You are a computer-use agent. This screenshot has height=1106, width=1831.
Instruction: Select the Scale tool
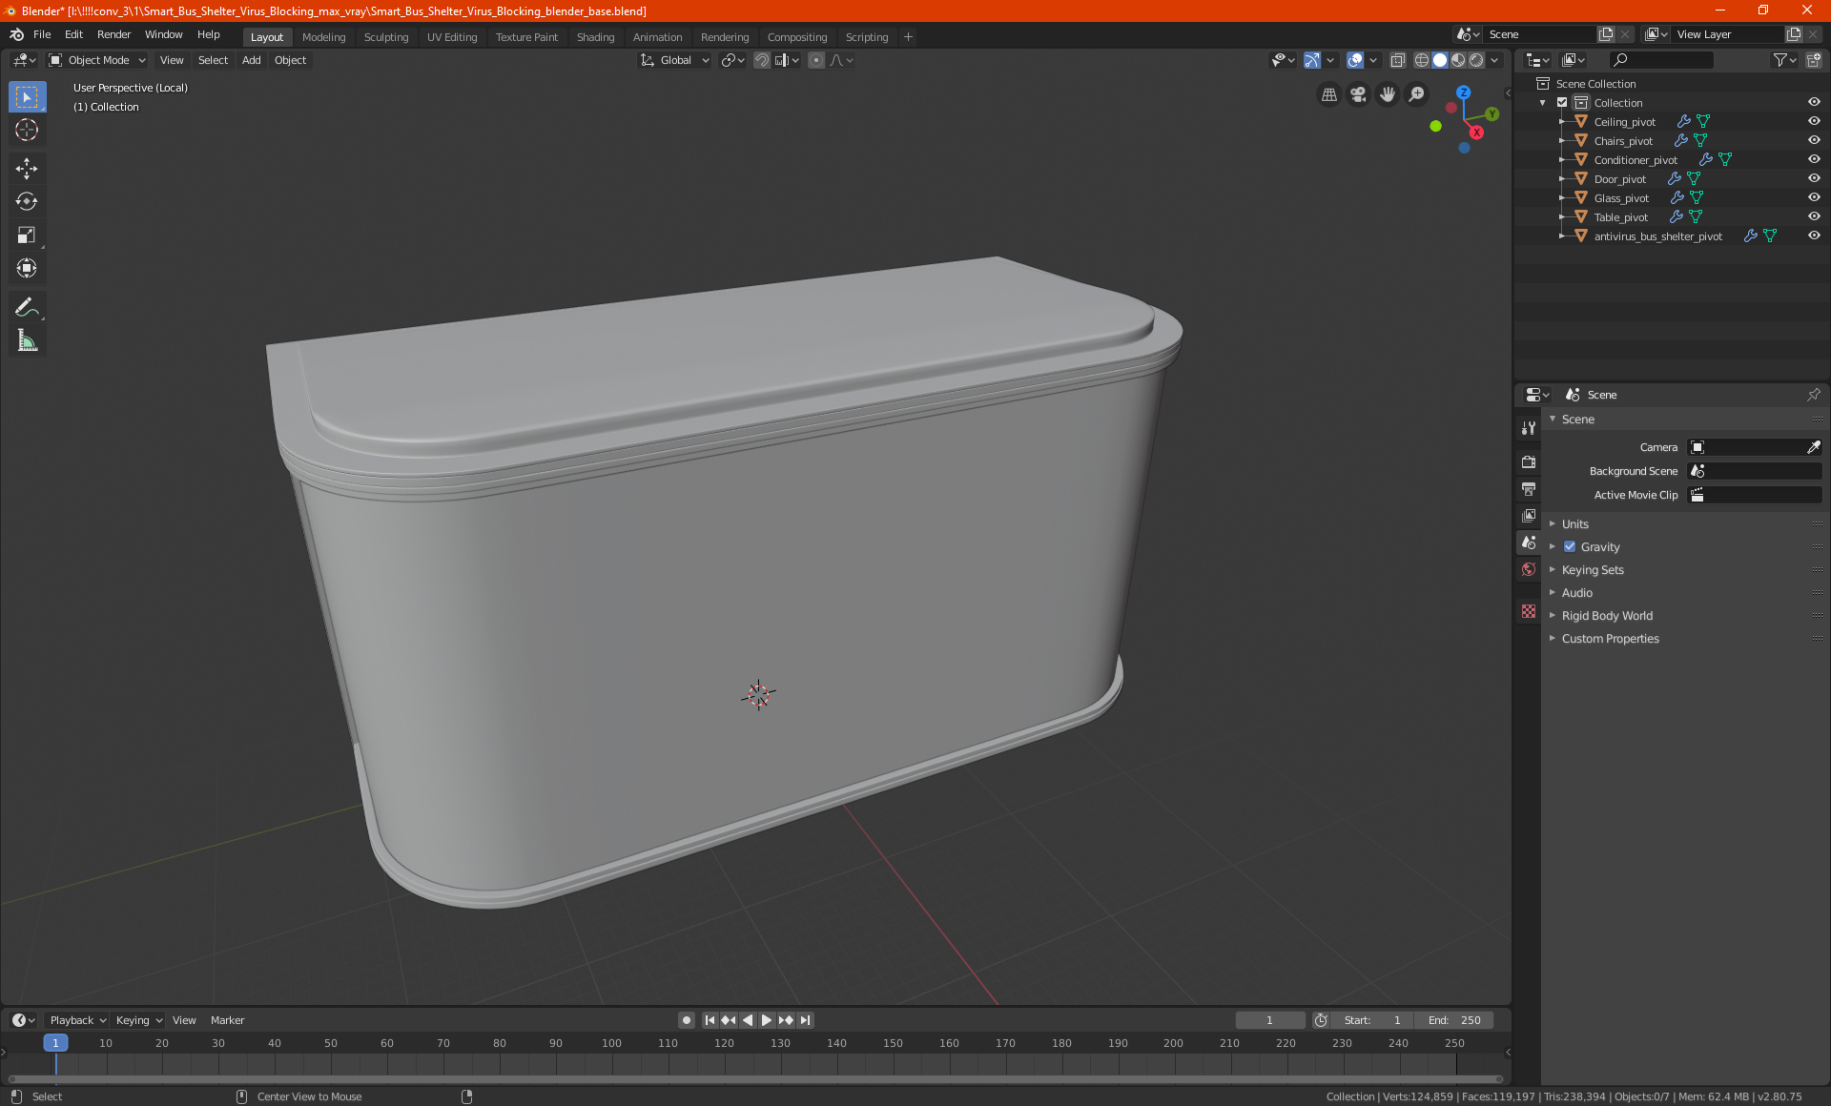27,236
